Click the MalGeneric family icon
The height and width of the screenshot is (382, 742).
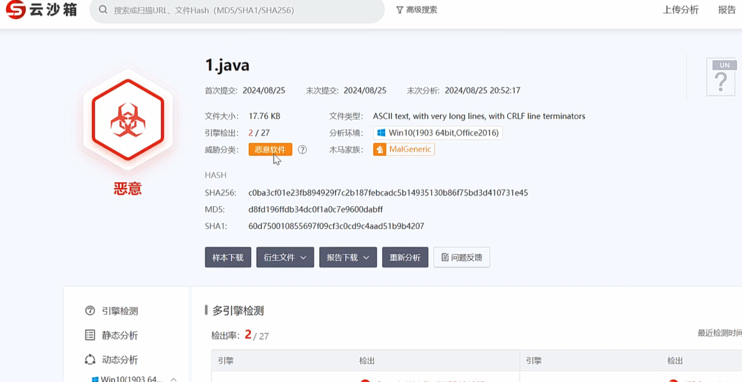point(380,149)
